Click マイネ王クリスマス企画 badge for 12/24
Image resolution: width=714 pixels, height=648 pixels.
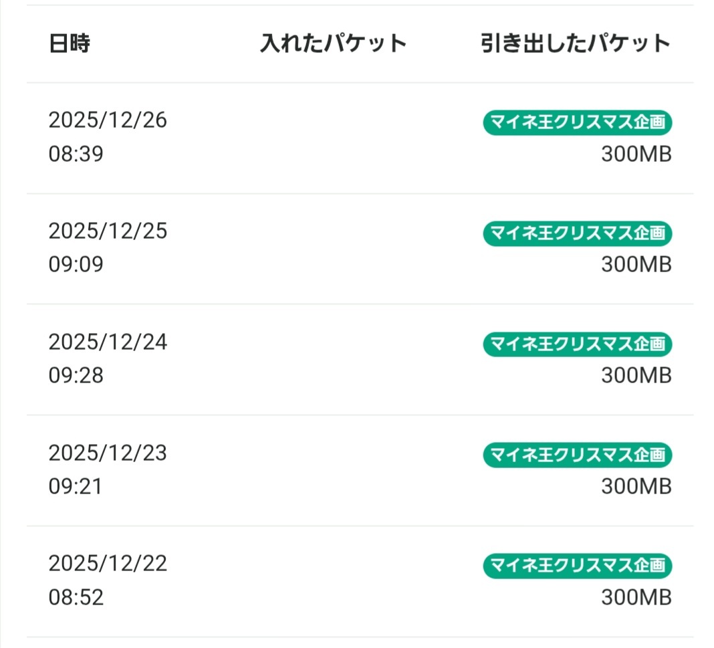[577, 344]
